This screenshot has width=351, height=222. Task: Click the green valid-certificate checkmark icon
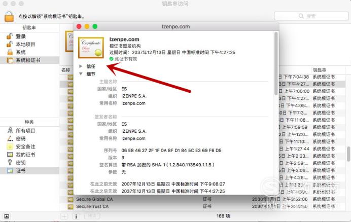pyautogui.click(x=111, y=59)
